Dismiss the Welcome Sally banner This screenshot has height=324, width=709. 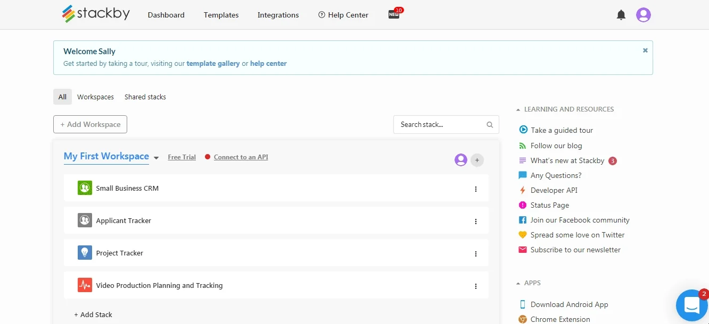(x=645, y=50)
